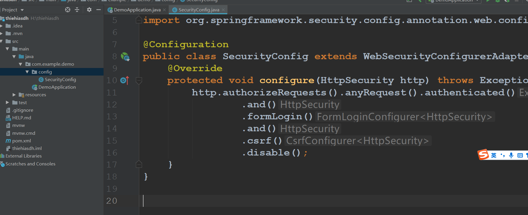The width and height of the screenshot is (528, 215).
Task: Open DemoApplication class in project tree
Action: pyautogui.click(x=57, y=87)
